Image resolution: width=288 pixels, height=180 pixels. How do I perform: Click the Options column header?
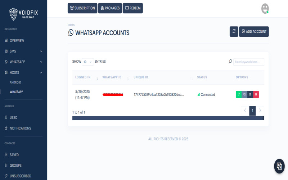242,77
